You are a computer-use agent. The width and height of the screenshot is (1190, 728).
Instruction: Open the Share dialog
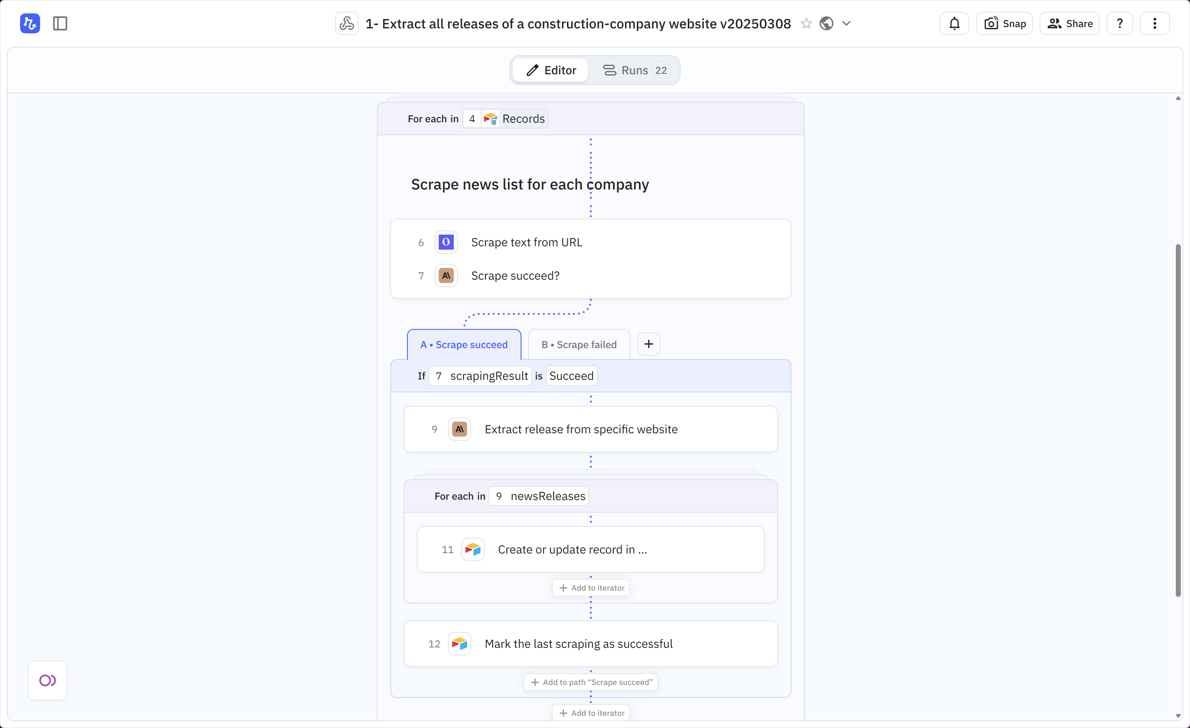click(x=1070, y=24)
